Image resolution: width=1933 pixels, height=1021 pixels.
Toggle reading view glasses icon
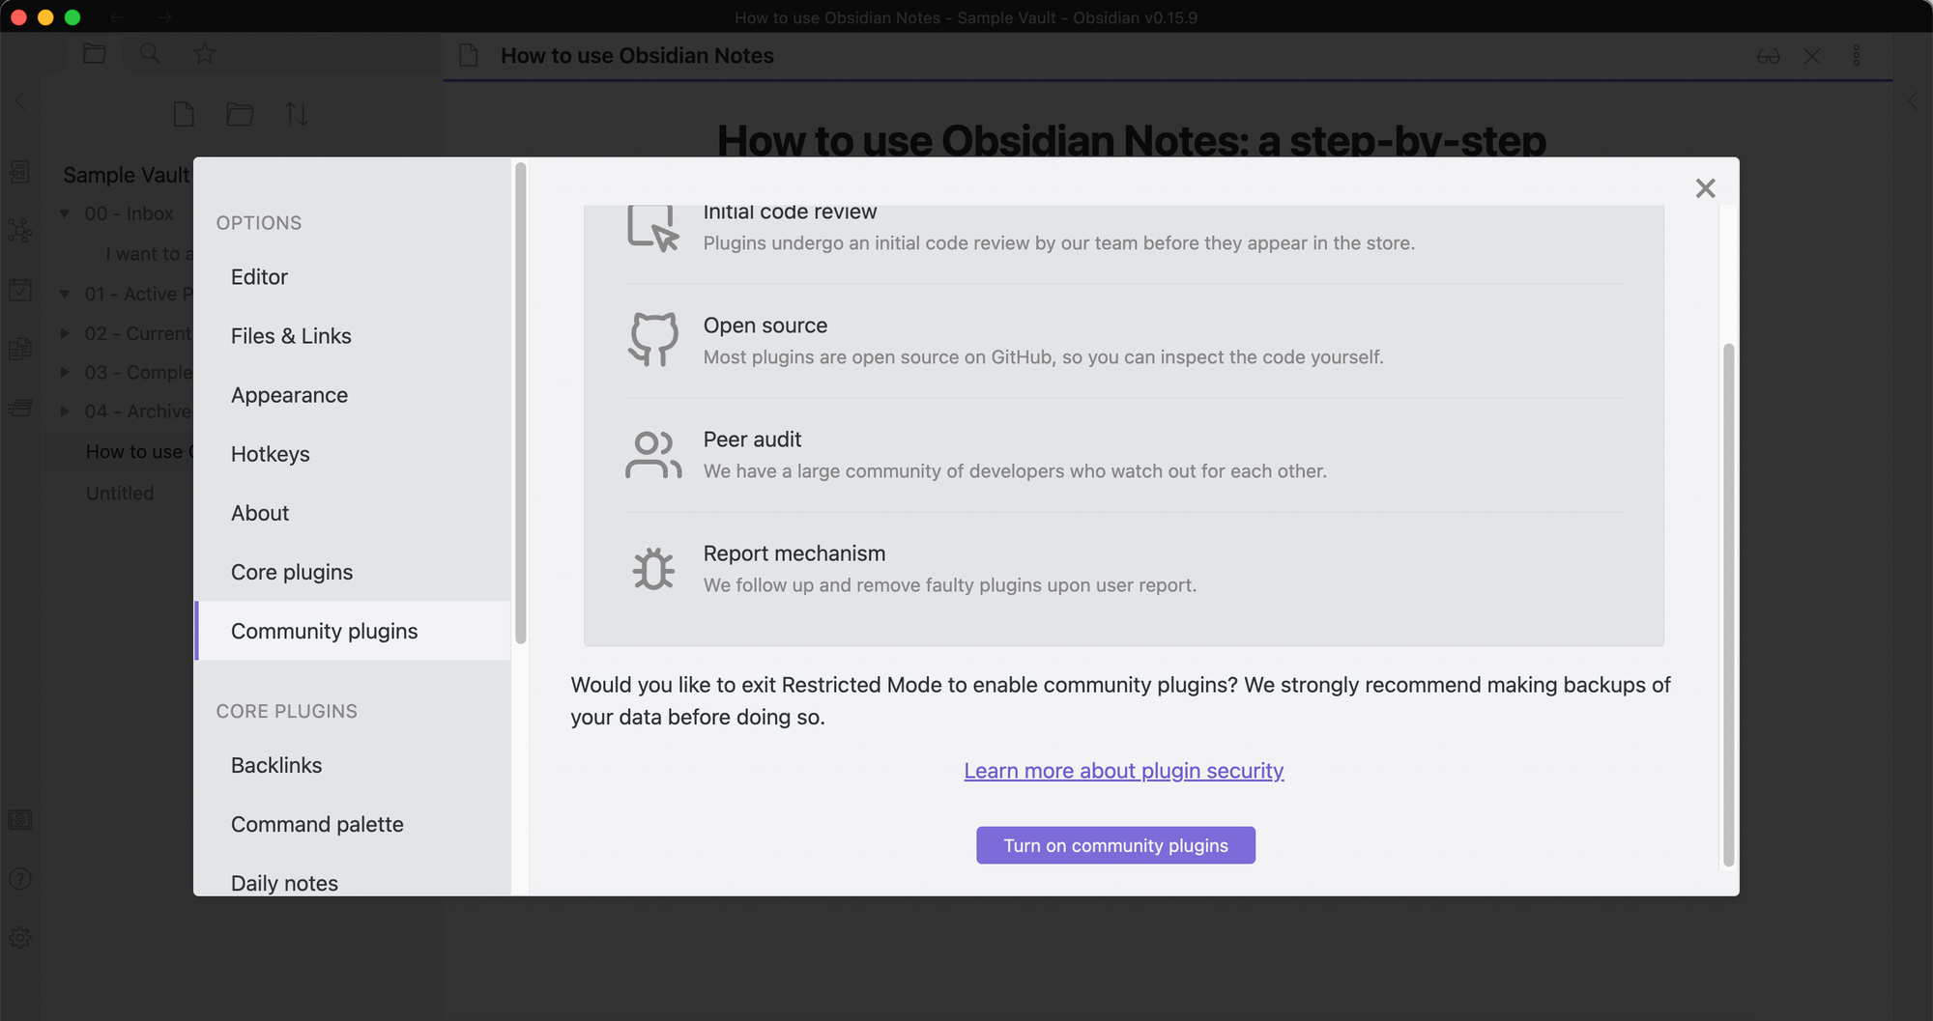pyautogui.click(x=1768, y=56)
